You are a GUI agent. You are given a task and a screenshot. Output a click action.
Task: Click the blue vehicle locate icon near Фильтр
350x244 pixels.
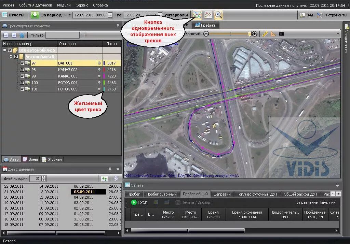tap(22, 35)
